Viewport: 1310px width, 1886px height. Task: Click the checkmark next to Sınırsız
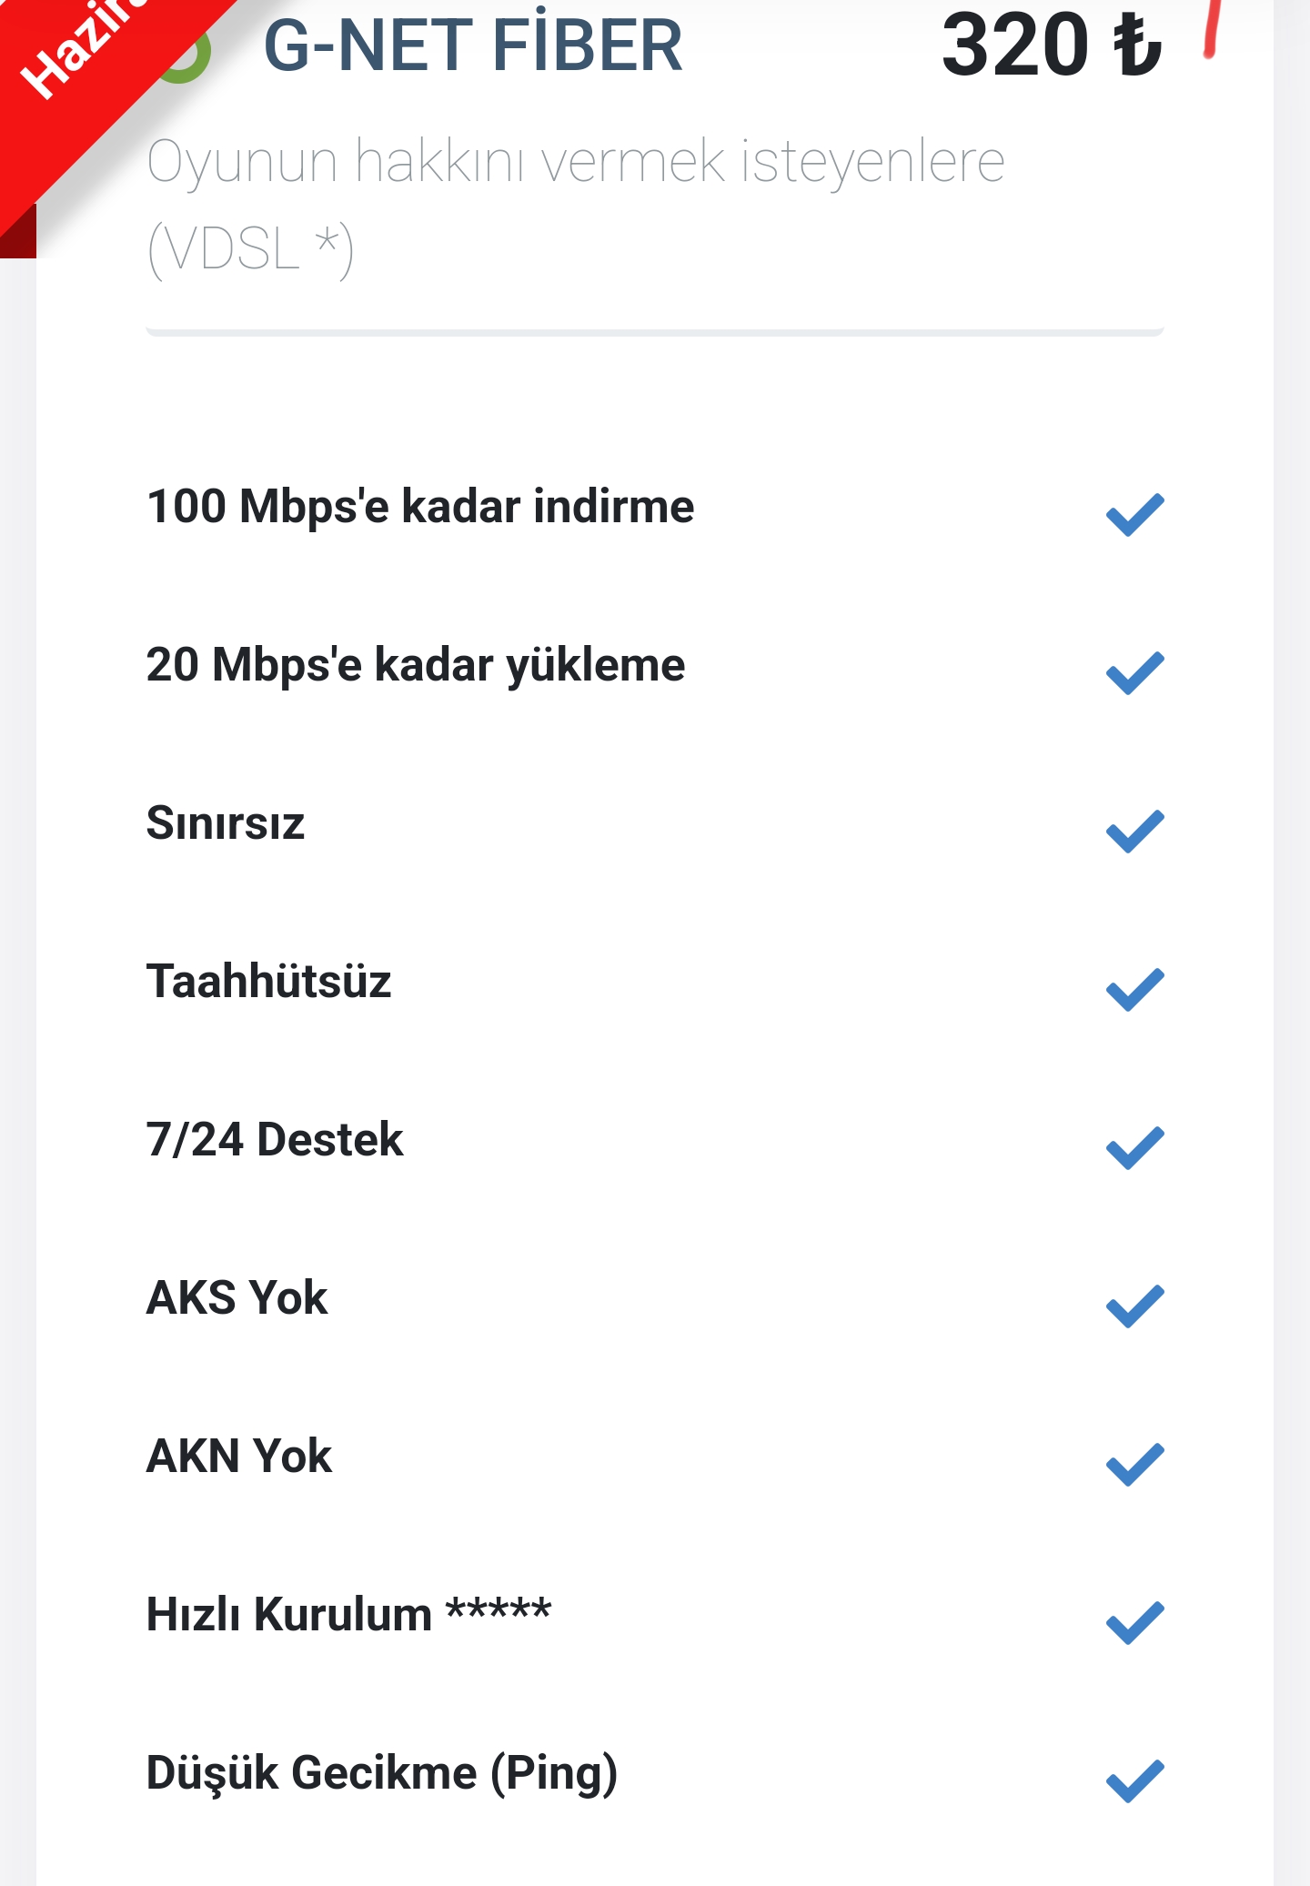(1134, 832)
